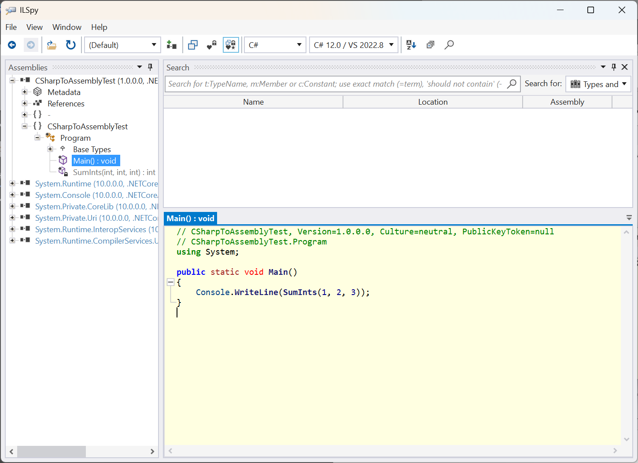Image resolution: width=638 pixels, height=463 pixels.
Task: Collapse all tree nodes via toolbar icon
Action: pos(430,44)
